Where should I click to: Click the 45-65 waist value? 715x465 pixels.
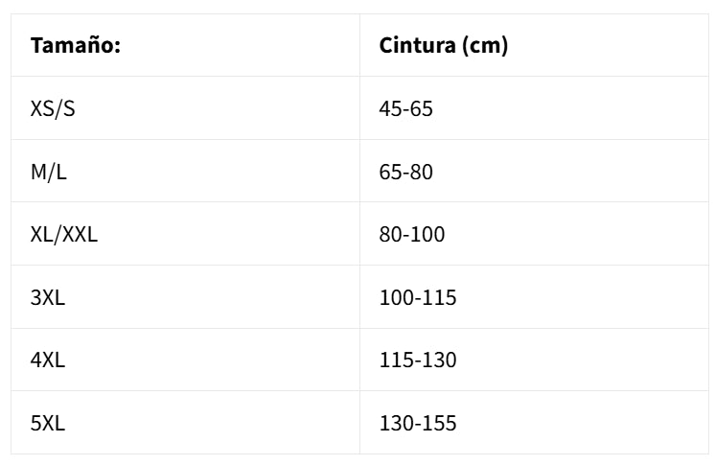pyautogui.click(x=406, y=109)
